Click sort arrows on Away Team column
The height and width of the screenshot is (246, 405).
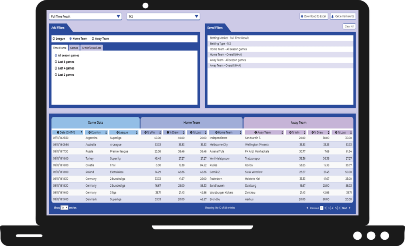(282, 133)
